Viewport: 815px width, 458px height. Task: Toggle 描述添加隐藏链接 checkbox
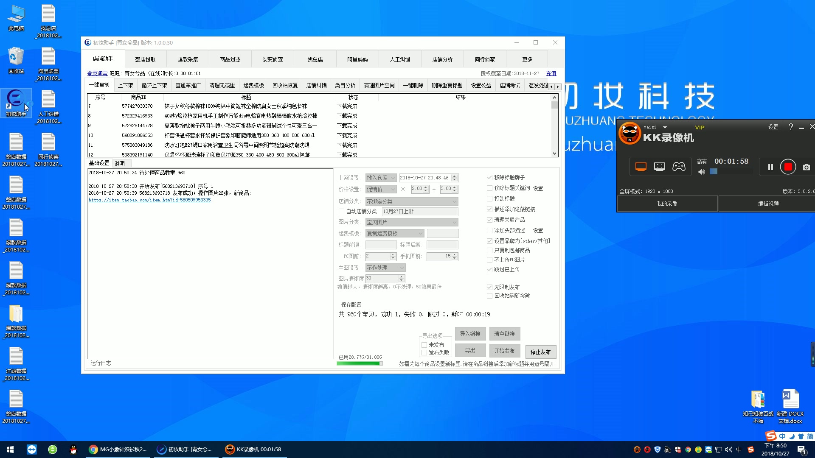coord(489,209)
